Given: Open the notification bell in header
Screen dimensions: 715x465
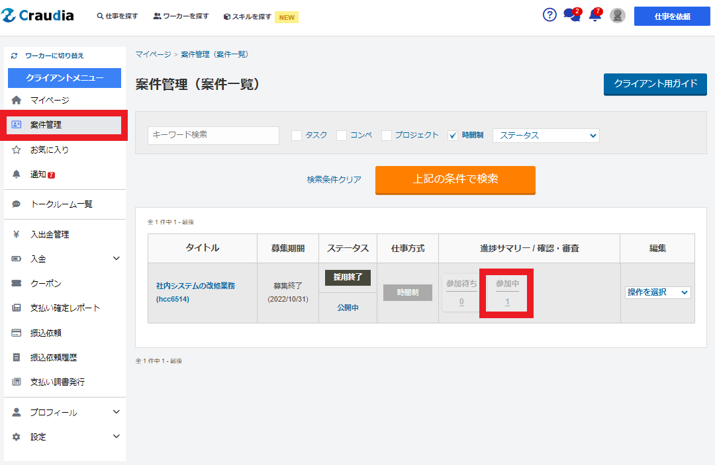Looking at the screenshot, I should (x=595, y=15).
